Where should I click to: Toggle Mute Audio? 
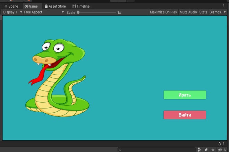click(188, 12)
